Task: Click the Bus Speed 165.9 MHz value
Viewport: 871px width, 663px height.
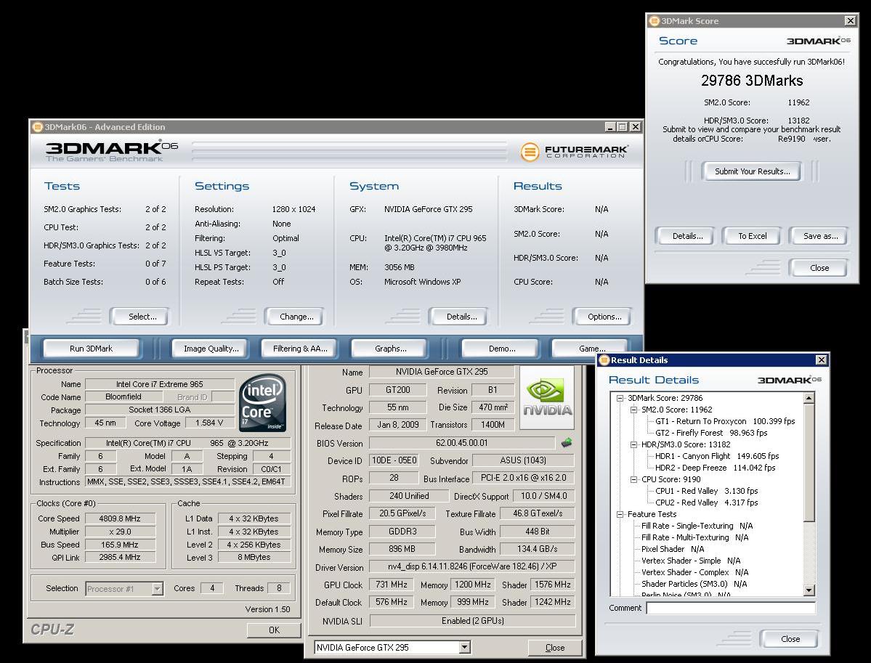Action: [x=119, y=545]
